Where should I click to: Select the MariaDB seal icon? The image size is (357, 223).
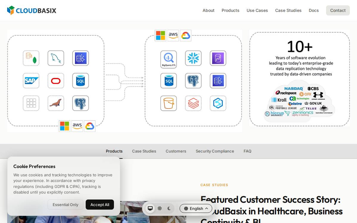(x=56, y=103)
